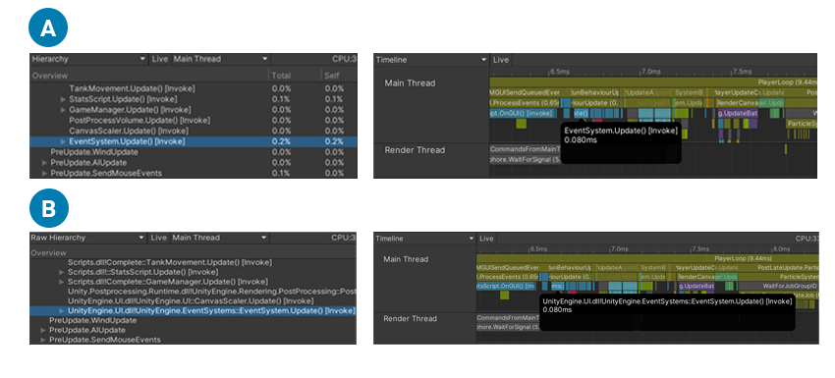This screenshot has height=378, width=835.
Task: Click the 7.0ms ruler mark in panel A timeline
Action: [x=650, y=72]
